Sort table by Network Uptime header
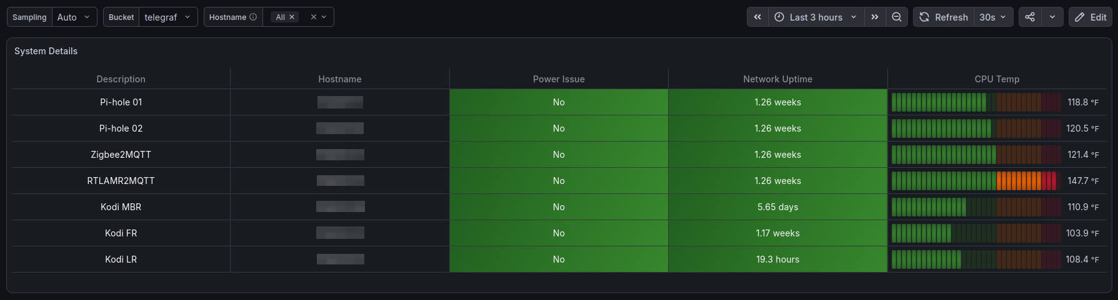Screen dimensions: 1118x300 coord(777,79)
